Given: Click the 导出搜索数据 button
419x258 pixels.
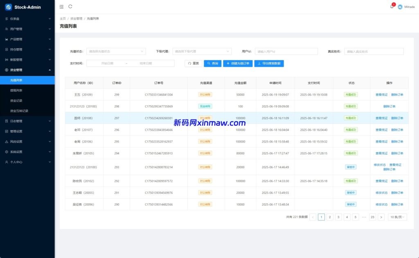Looking at the screenshot, I should click(269, 64).
